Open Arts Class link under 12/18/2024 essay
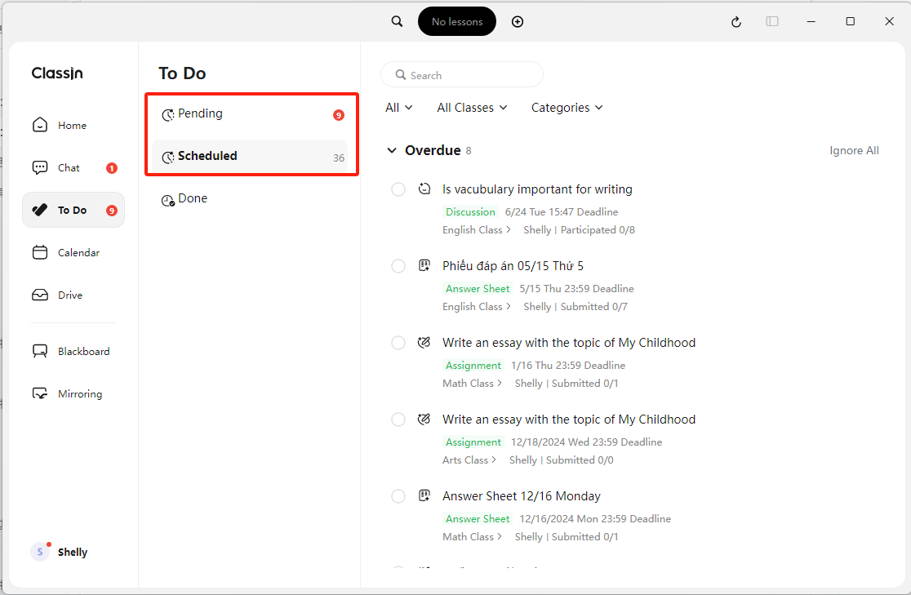911x595 pixels. click(469, 460)
